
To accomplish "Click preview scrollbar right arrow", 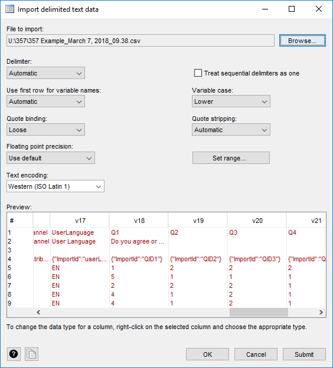I will pos(321,312).
